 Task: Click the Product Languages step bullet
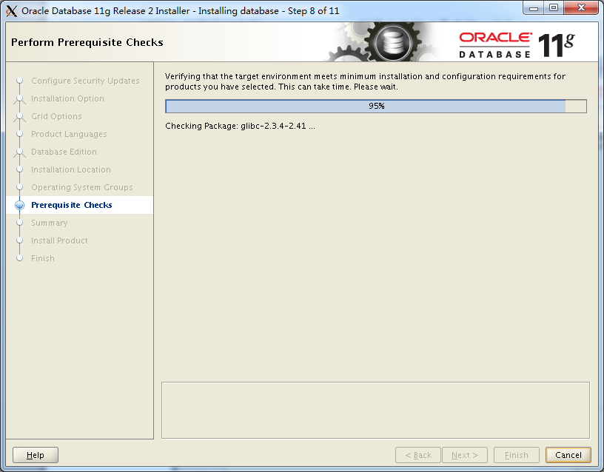tap(20, 134)
